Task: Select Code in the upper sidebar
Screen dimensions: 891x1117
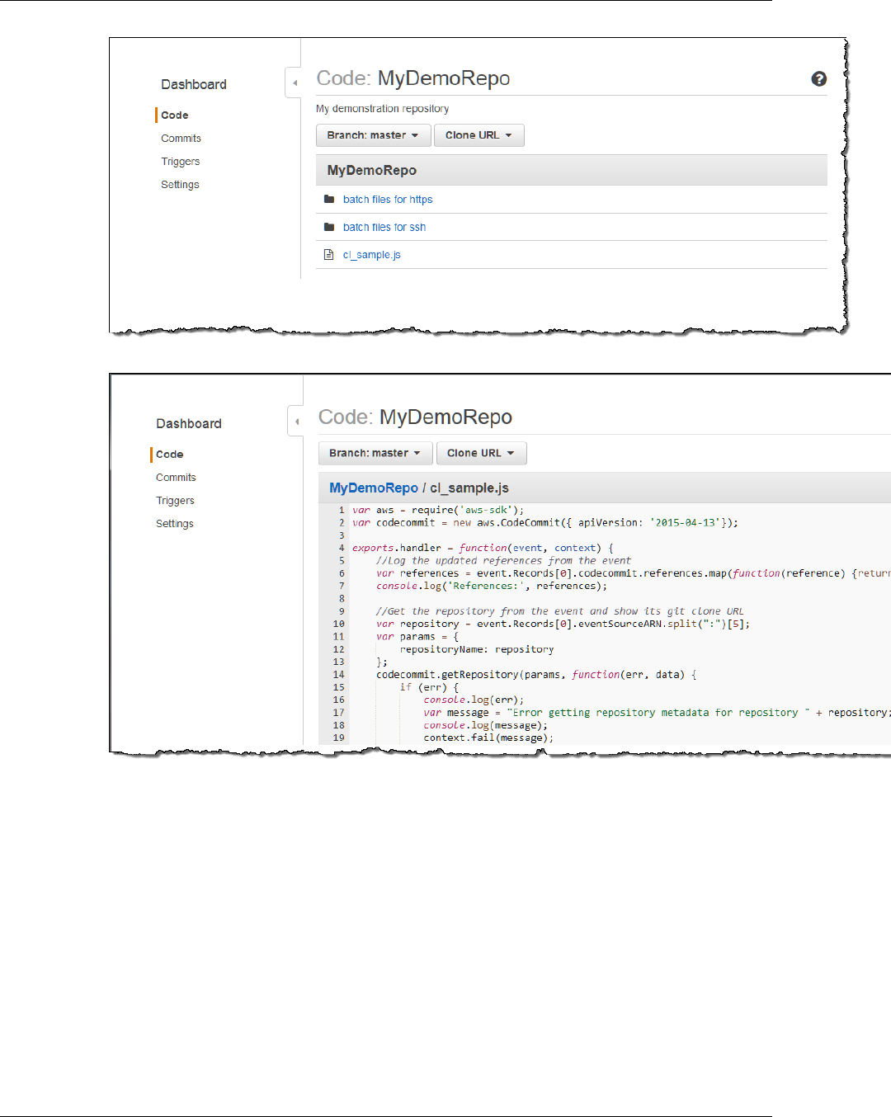Action: (175, 115)
